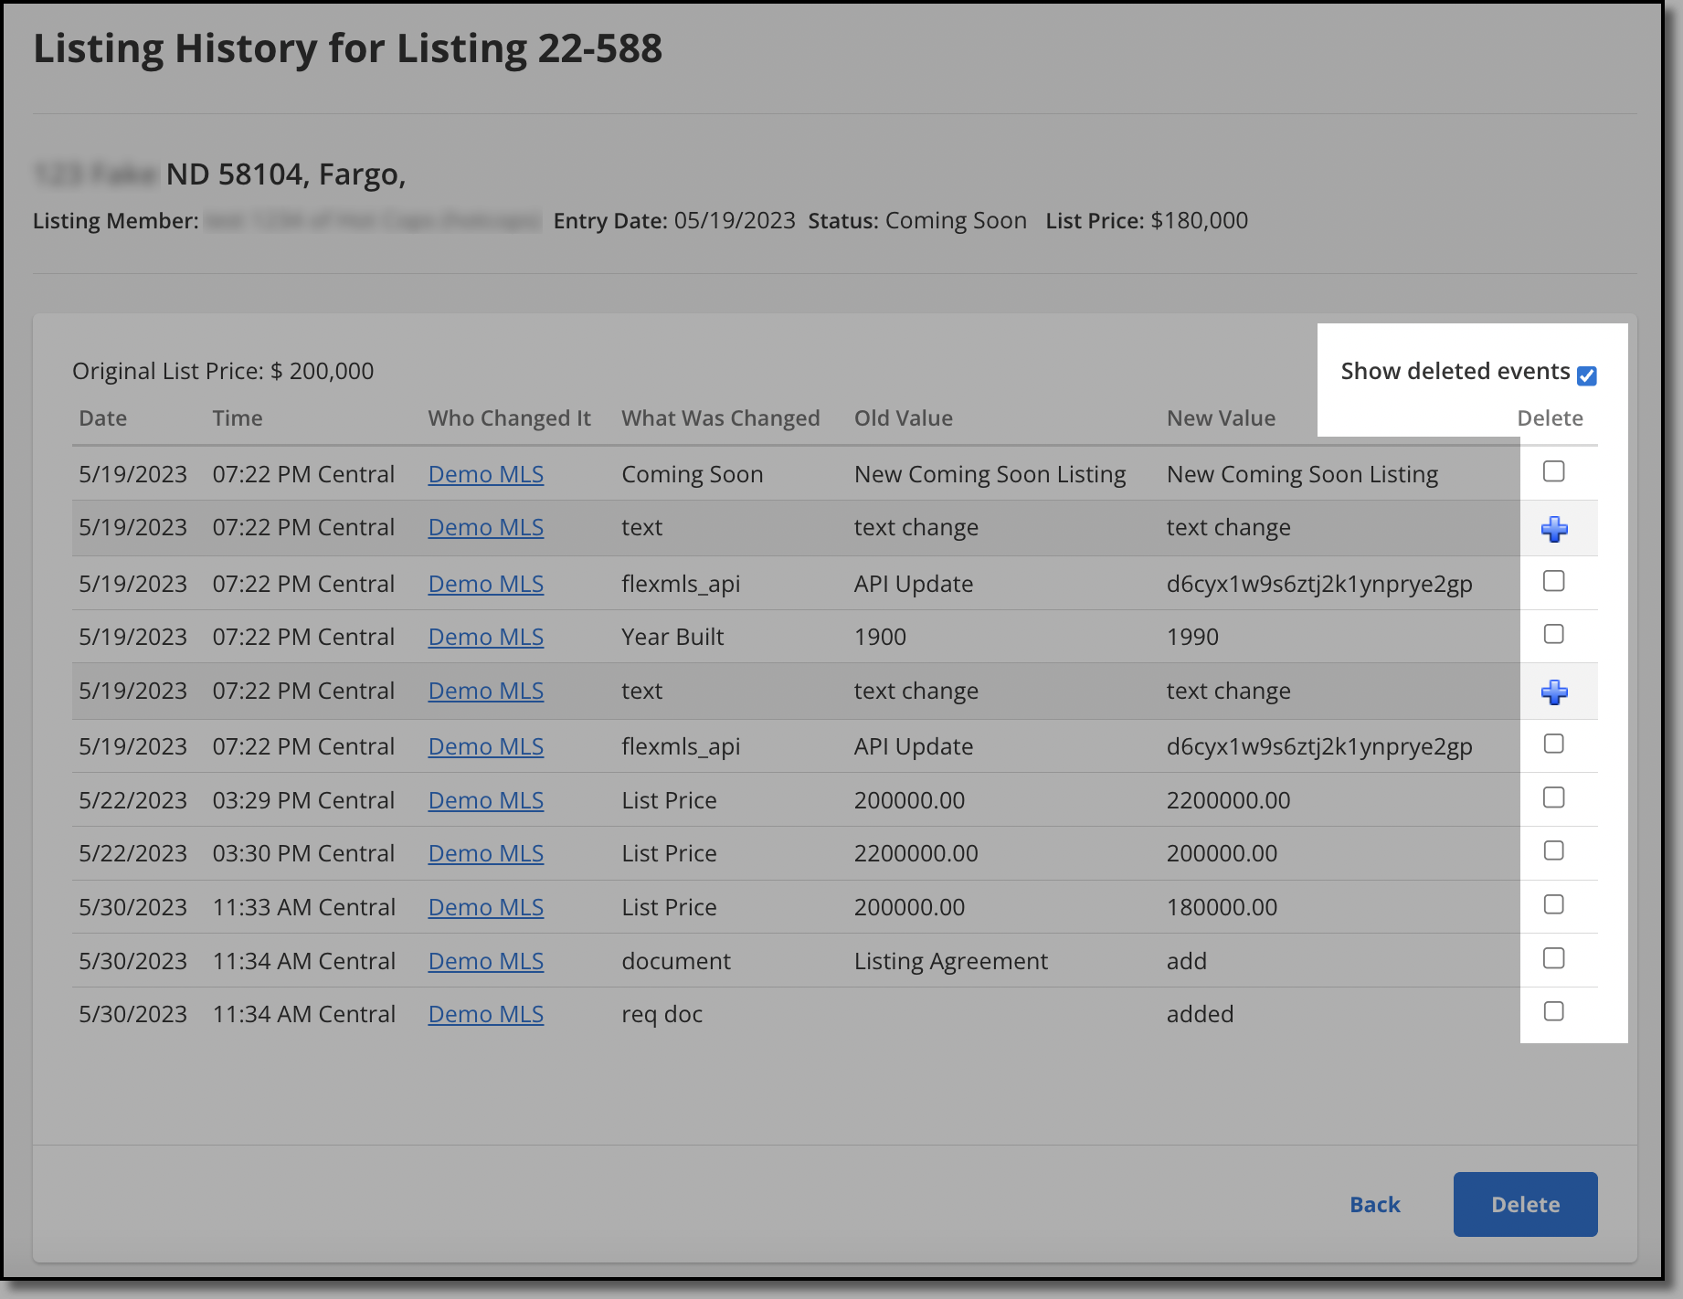The height and width of the screenshot is (1299, 1683).
Task: Click Demo MLS link in 03:30 PM row
Action: (x=486, y=853)
